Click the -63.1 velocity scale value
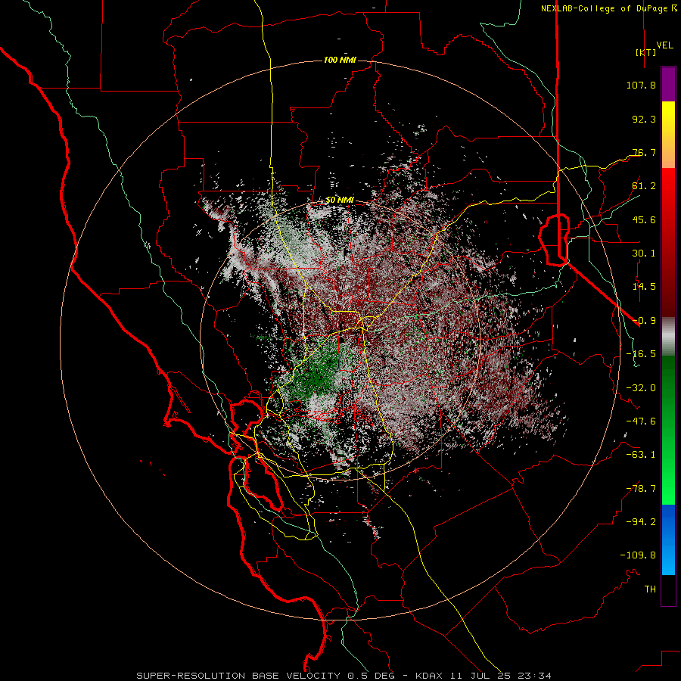The image size is (681, 681). coord(641,455)
